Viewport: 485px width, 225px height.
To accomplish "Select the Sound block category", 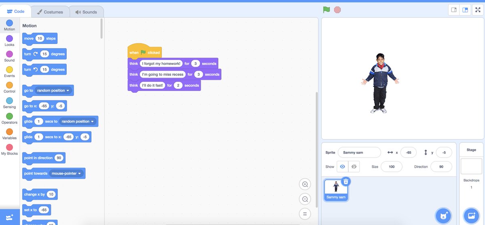I will [9, 56].
